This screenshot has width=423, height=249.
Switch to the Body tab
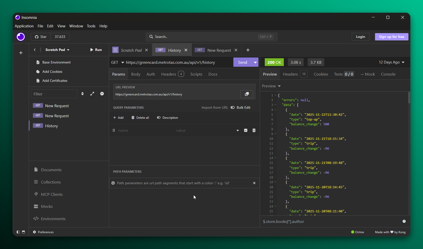[136, 74]
